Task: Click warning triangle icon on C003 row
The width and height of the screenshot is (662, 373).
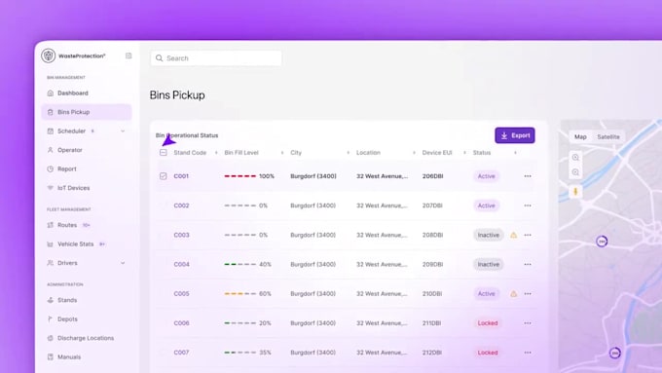Action: click(513, 235)
